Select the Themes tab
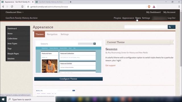This screenshot has width=182, height=102. click(x=40, y=34)
